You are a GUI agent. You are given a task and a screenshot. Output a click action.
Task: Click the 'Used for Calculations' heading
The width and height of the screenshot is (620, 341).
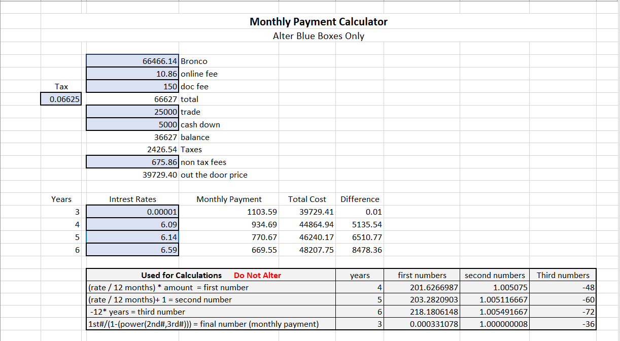click(181, 276)
